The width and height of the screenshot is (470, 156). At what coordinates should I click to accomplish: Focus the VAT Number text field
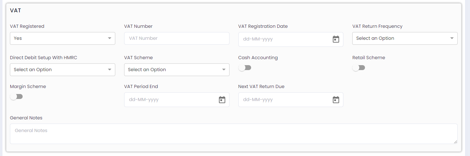pos(177,38)
